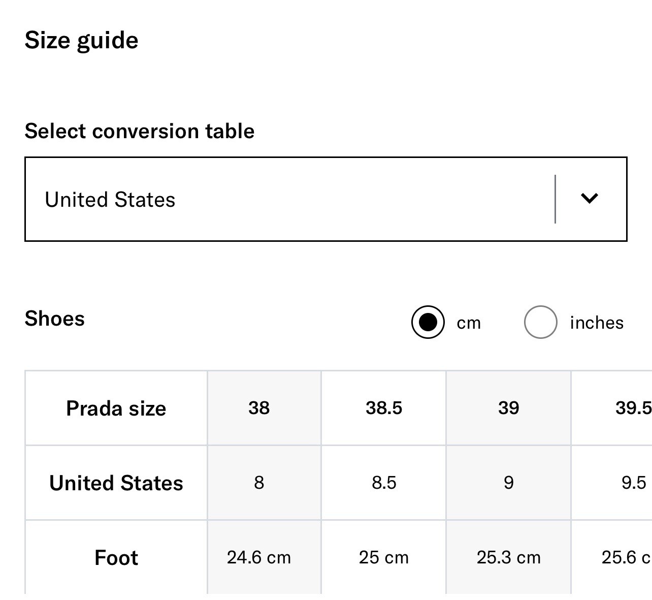Click the "inches" unit label text
This screenshot has width=652, height=600.
pos(596,323)
